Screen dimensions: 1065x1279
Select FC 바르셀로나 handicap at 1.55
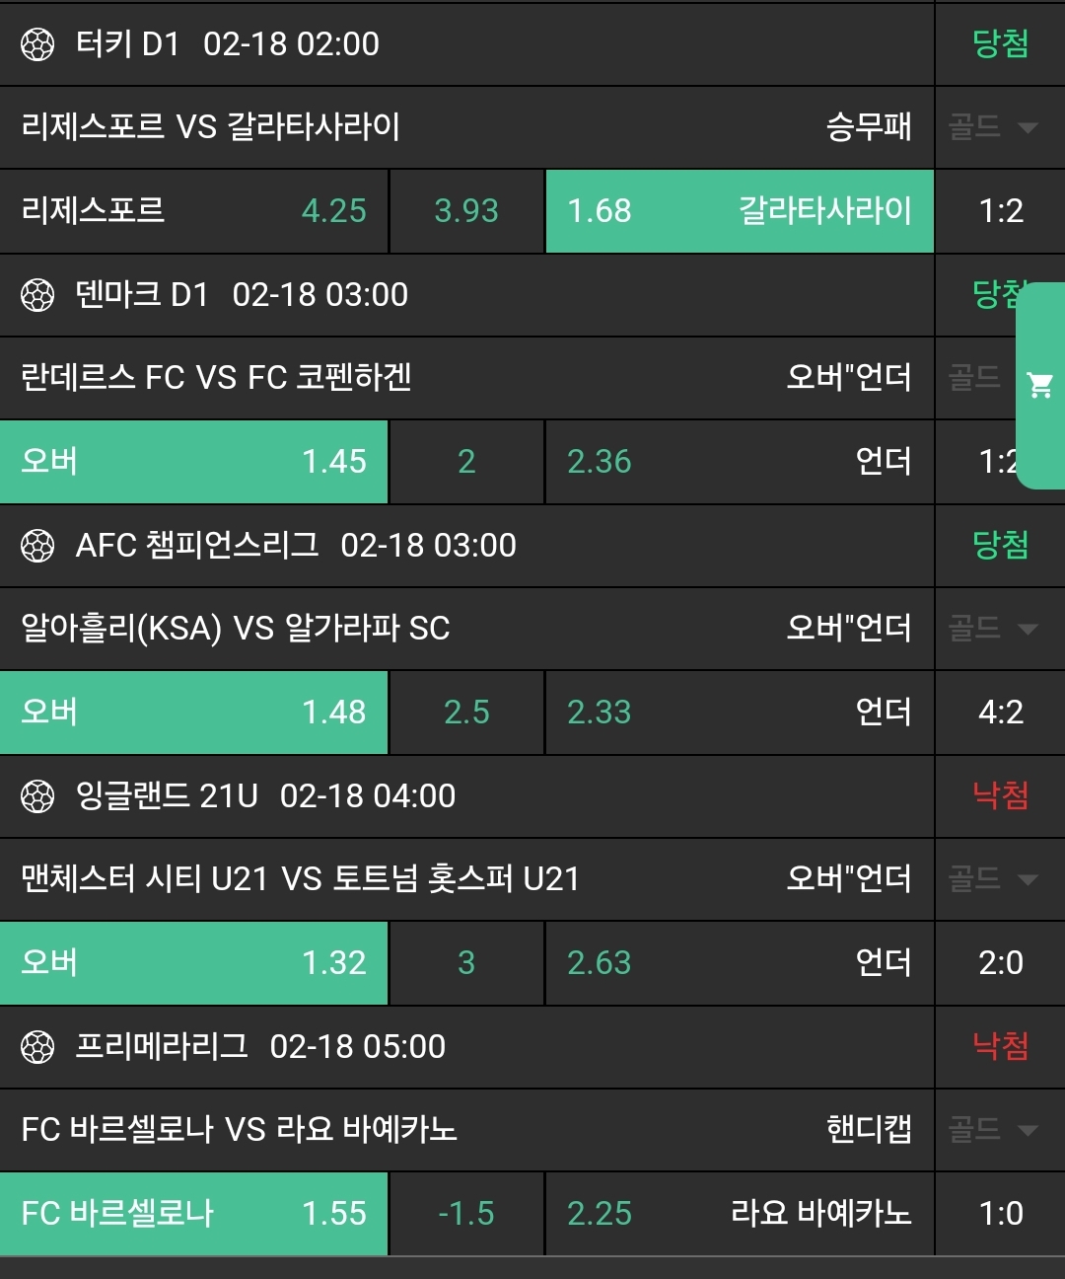tap(194, 1214)
